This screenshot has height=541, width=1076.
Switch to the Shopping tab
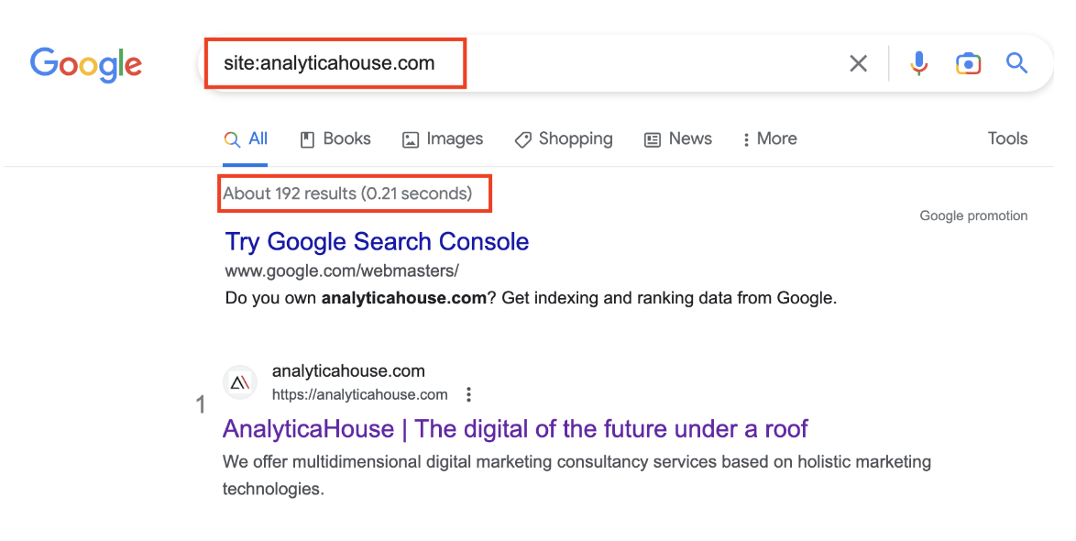click(564, 139)
